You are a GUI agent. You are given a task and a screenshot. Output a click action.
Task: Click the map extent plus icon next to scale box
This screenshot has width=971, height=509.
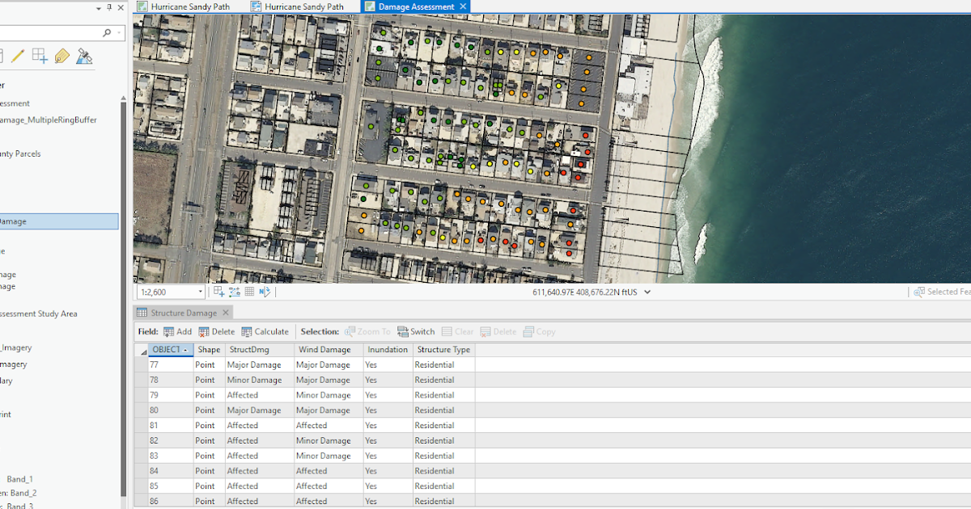point(218,291)
